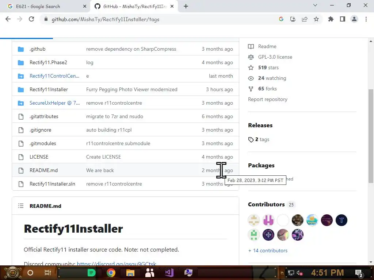The width and height of the screenshot is (374, 280).
Task: Open 'r11controlcentre submodule' commit message
Action: click(118, 144)
